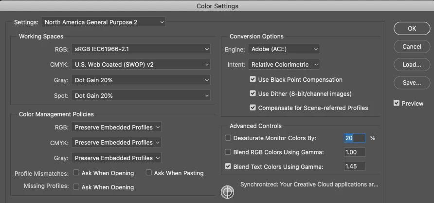Enable Blend RGB Colors Using Gamma
Viewport: 434px width, 203px height.
click(228, 152)
